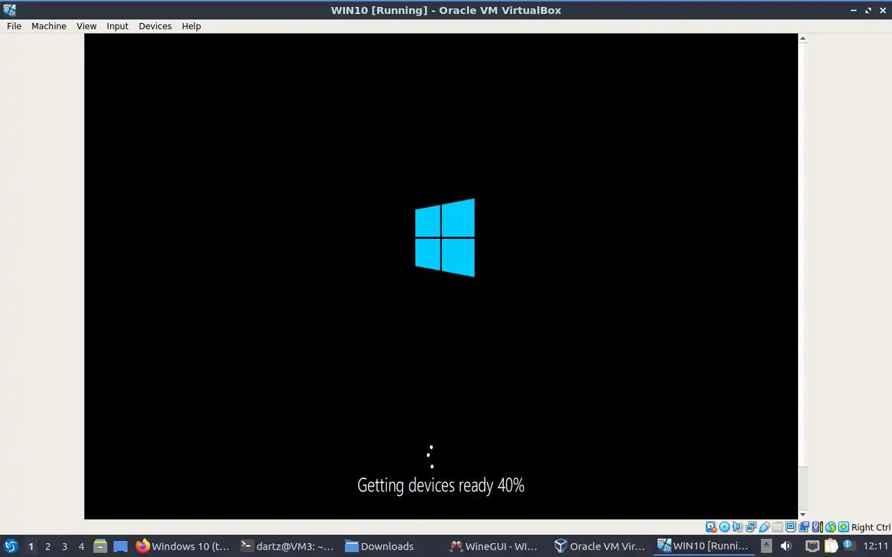The height and width of the screenshot is (557, 892).
Task: Switch to the Firefox Windows 10 window
Action: (183, 547)
